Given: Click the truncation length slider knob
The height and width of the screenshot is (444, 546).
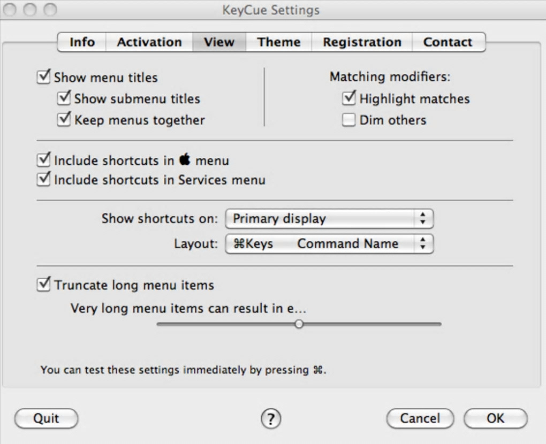Looking at the screenshot, I should point(299,324).
